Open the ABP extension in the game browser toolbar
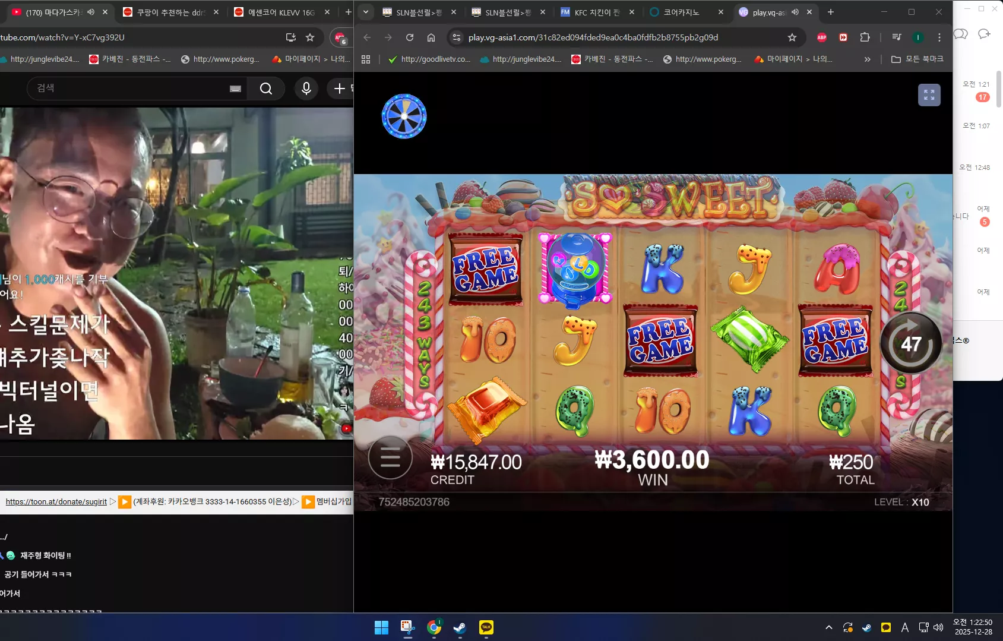Viewport: 1003px width, 641px height. [x=822, y=37]
